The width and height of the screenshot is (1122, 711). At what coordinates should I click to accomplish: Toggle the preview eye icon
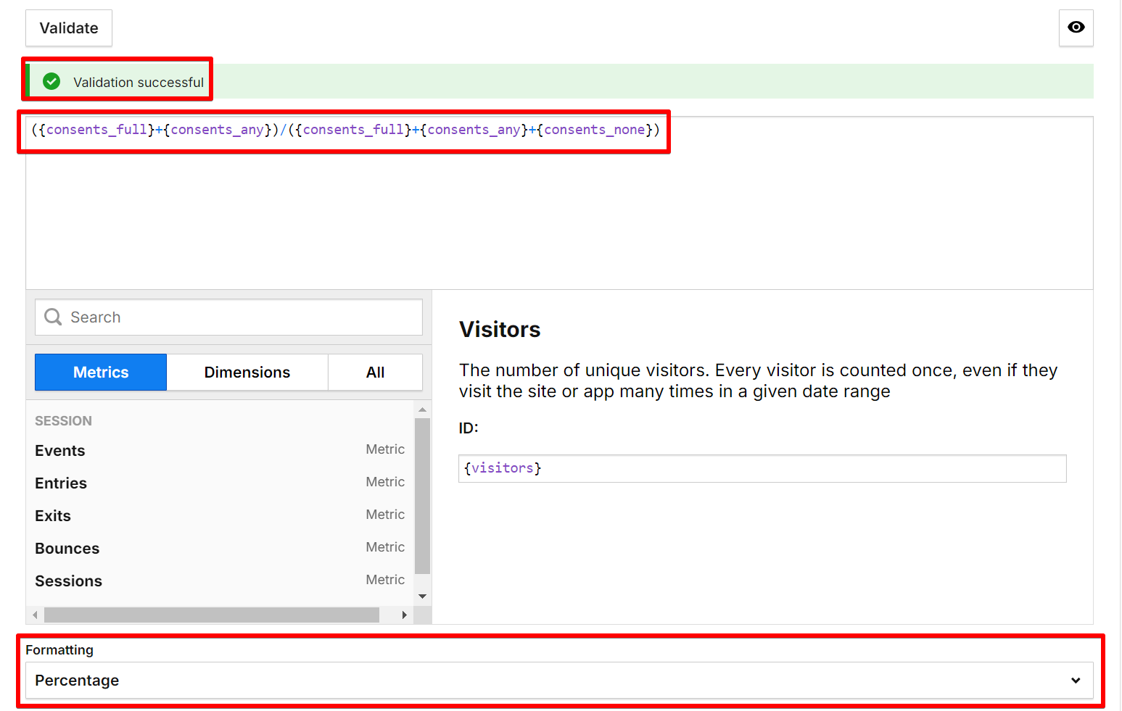tap(1076, 28)
